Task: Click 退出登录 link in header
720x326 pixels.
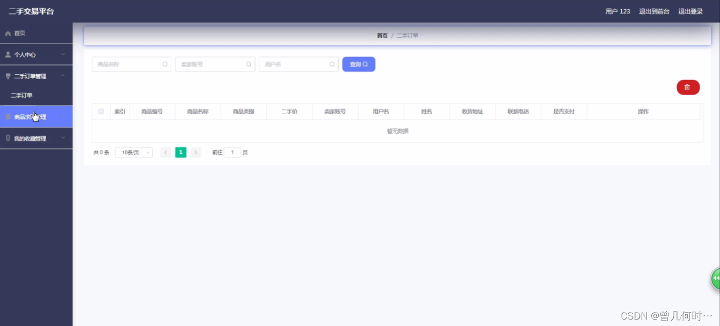Action: 690,11
